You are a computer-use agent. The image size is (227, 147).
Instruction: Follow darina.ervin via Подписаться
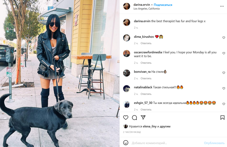point(163,5)
